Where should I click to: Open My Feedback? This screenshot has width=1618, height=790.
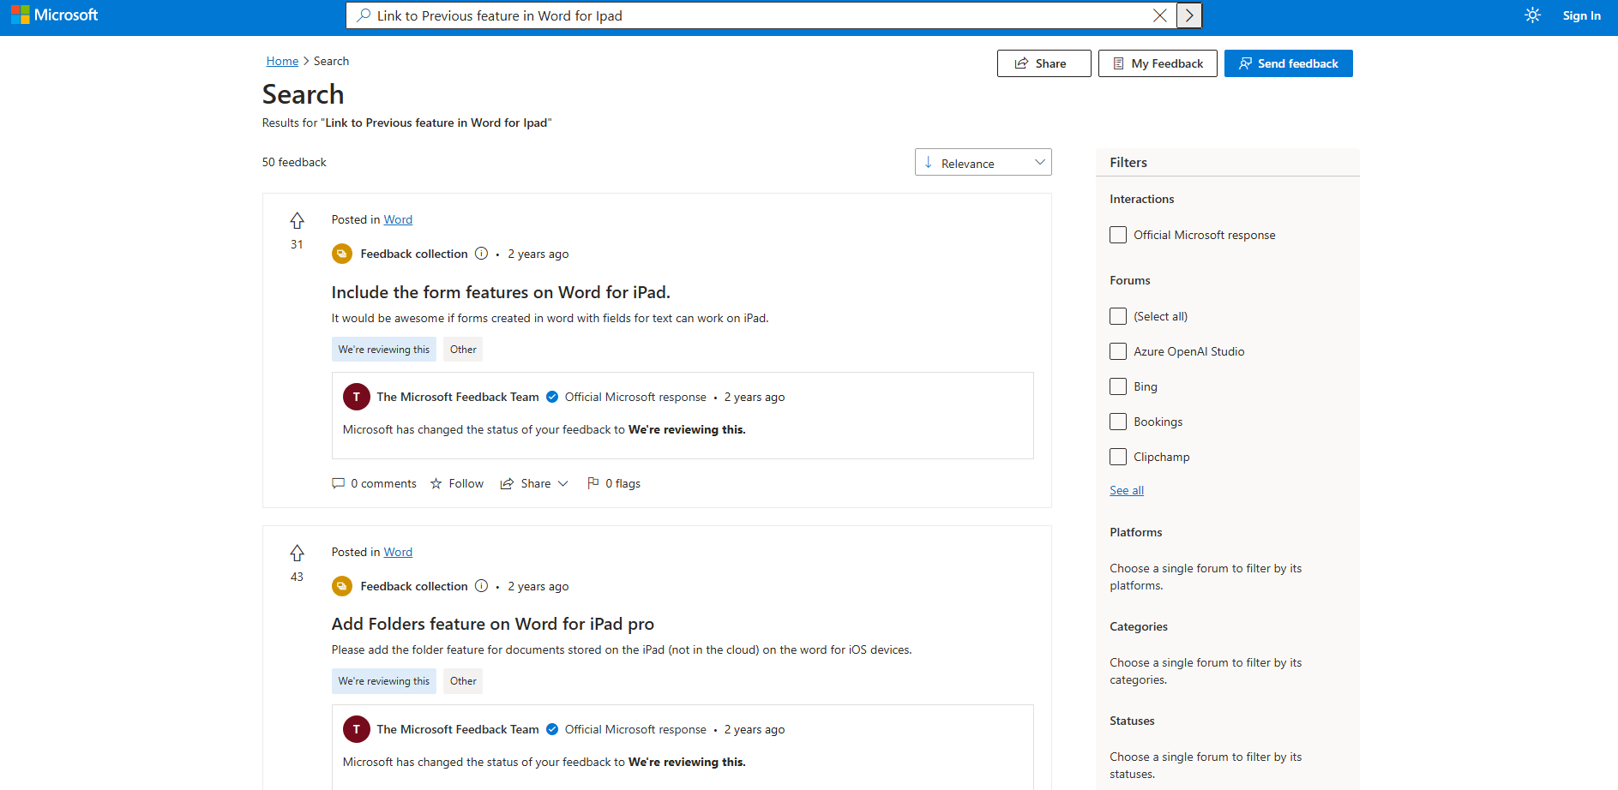(x=1158, y=63)
